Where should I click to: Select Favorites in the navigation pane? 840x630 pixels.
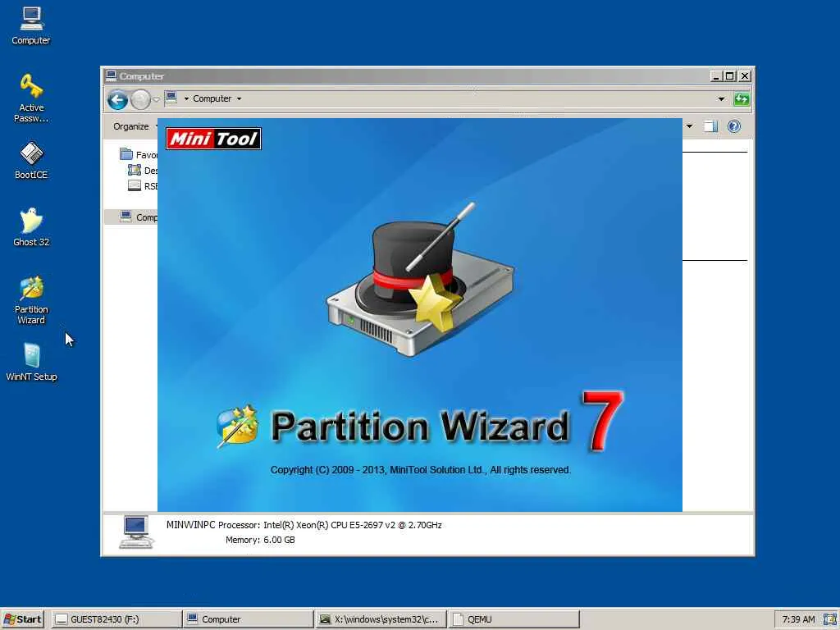[138, 154]
